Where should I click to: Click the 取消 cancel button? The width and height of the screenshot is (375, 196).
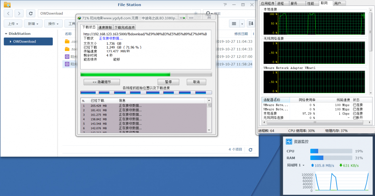point(196,82)
